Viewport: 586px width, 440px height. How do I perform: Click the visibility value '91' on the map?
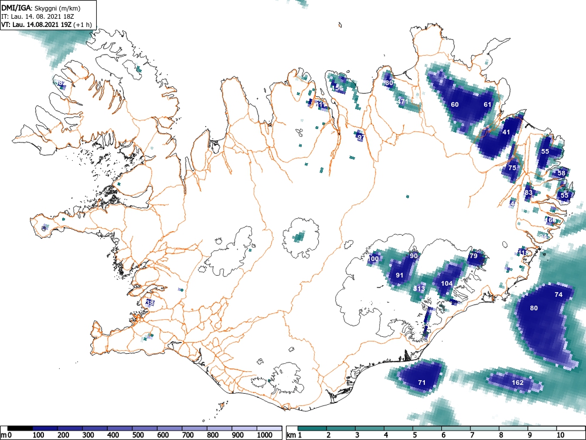tap(400, 275)
